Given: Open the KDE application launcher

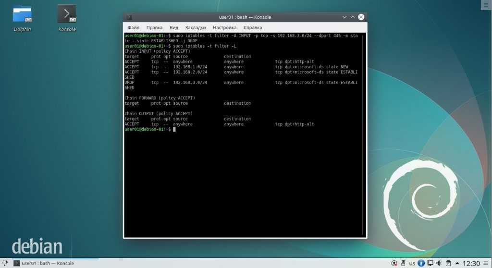Looking at the screenshot, I should [5, 263].
